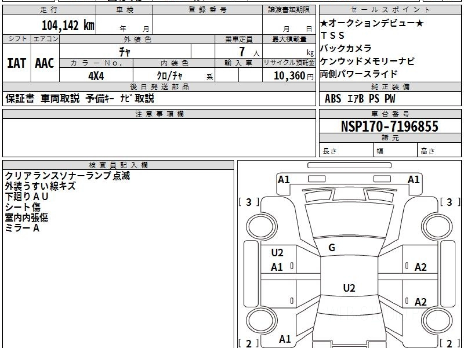Screen dimensions: 464x348
Task: Click the 内装色 header
Action: tap(174, 63)
